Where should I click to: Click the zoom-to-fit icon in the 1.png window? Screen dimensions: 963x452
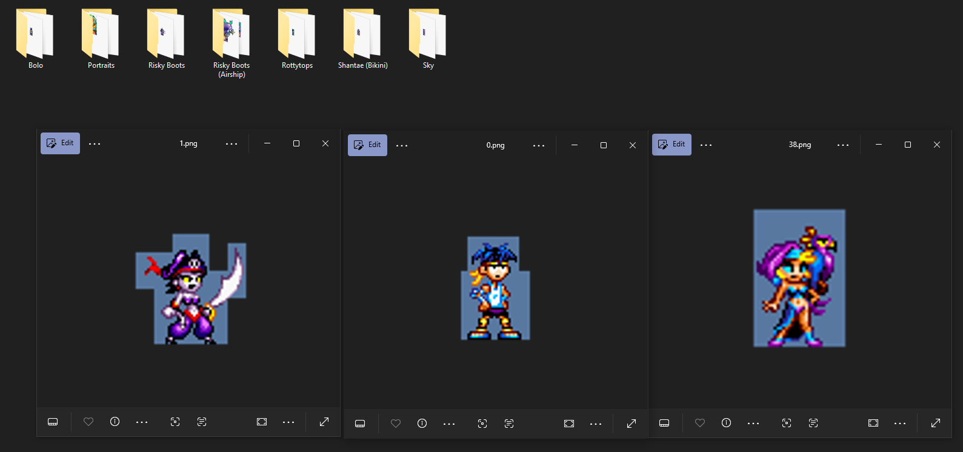tap(262, 422)
